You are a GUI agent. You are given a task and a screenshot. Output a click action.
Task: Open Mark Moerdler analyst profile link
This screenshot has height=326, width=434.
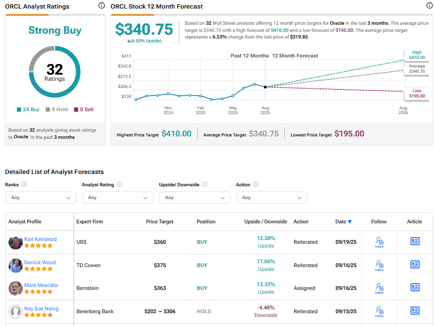coord(41,285)
